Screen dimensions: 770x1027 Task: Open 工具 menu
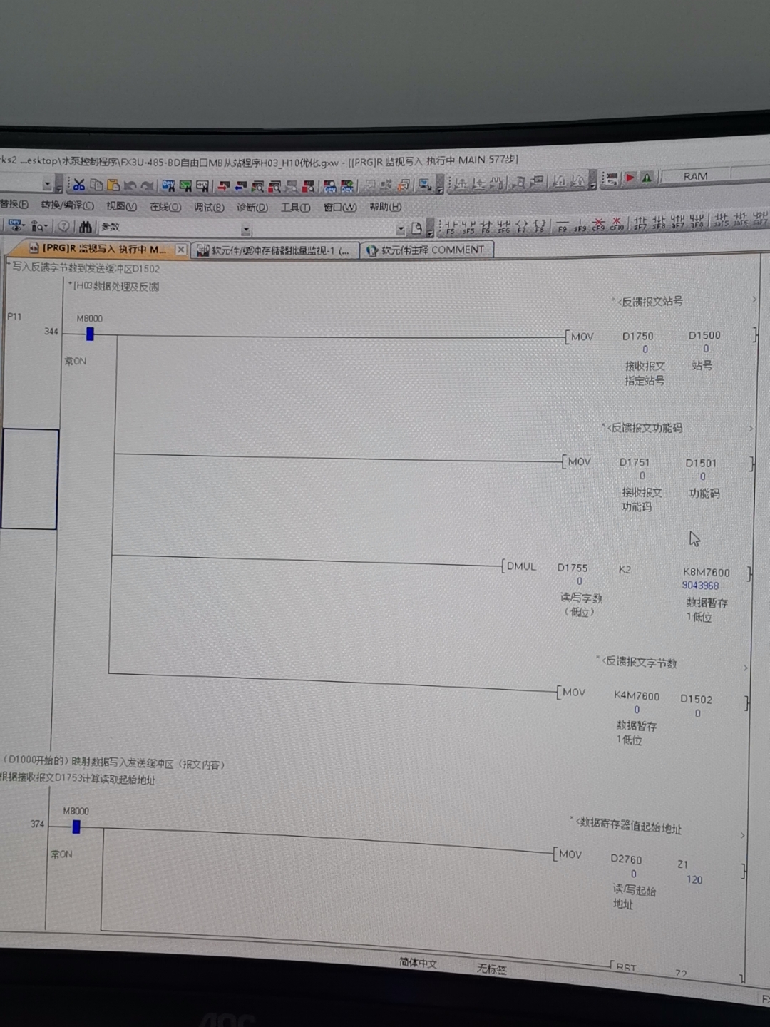pos(295,208)
